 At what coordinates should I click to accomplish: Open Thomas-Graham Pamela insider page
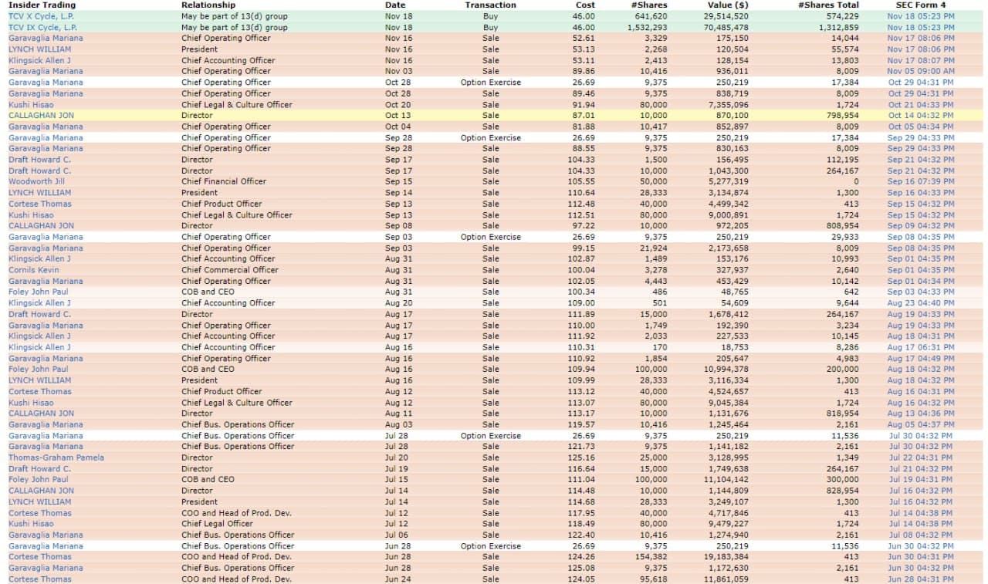click(56, 457)
